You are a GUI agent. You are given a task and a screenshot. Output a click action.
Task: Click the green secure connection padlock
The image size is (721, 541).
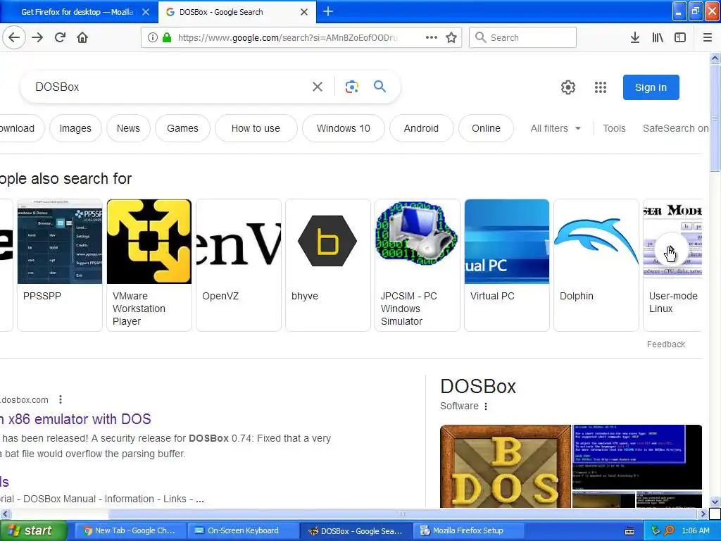coord(167,37)
